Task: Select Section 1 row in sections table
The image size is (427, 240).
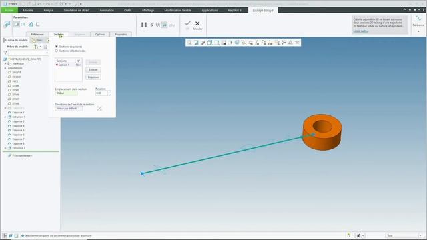Action: [68, 65]
